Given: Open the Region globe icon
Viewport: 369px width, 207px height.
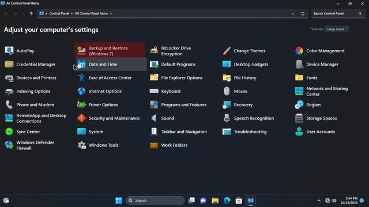Looking at the screenshot, I should (299, 105).
